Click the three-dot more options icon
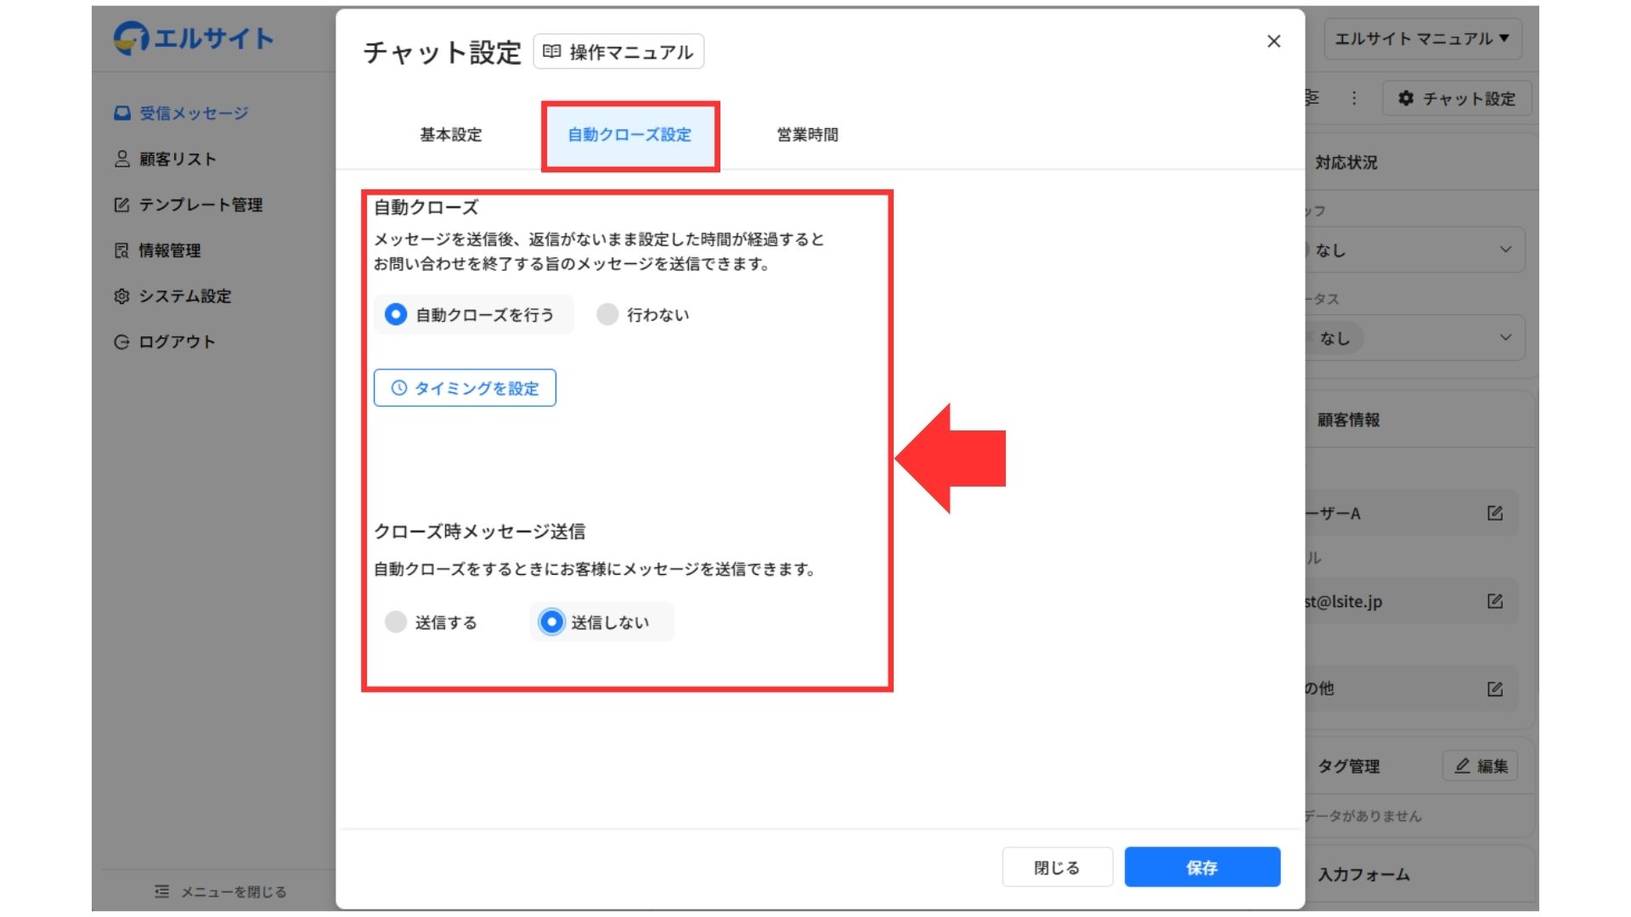Viewport: 1631px width, 917px height. click(x=1354, y=98)
